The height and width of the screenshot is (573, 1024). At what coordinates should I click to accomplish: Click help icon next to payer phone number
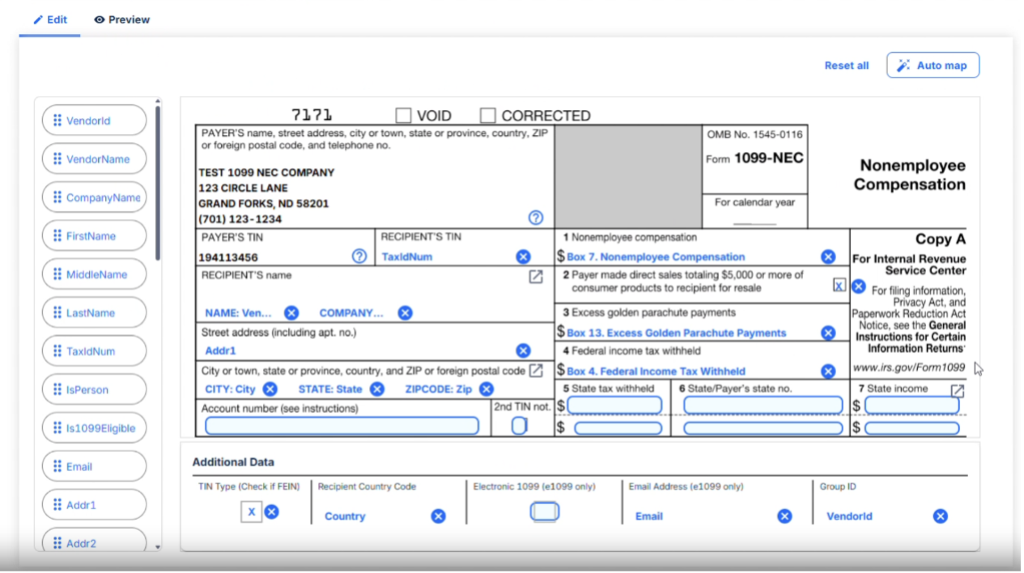tap(536, 218)
